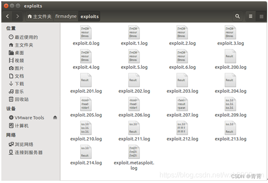The height and width of the screenshot is (183, 268).
Task: Click the exploit.200.log file name
Action: [x=230, y=67]
